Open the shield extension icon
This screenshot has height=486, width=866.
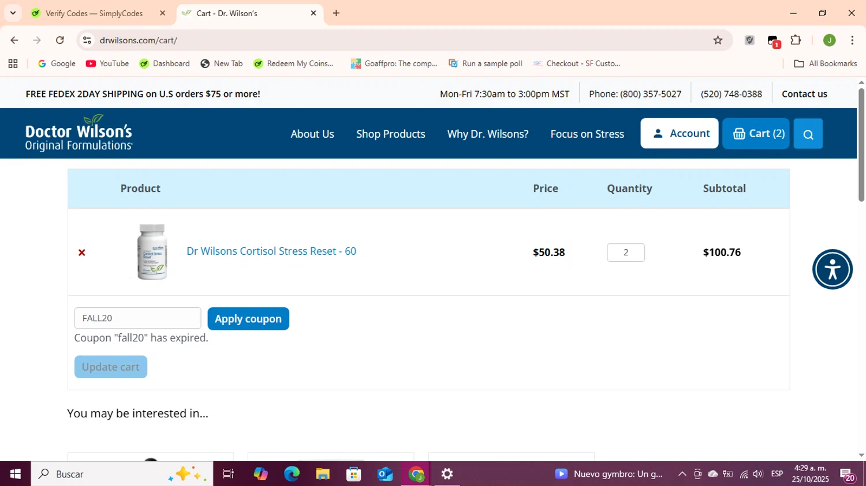coord(749,40)
